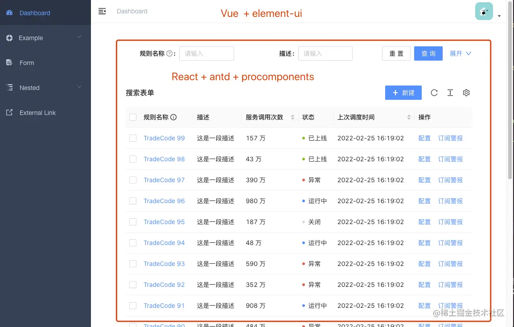This screenshot has height=327, width=514.
Task: Click the Example menu icon
Action: [x=9, y=38]
